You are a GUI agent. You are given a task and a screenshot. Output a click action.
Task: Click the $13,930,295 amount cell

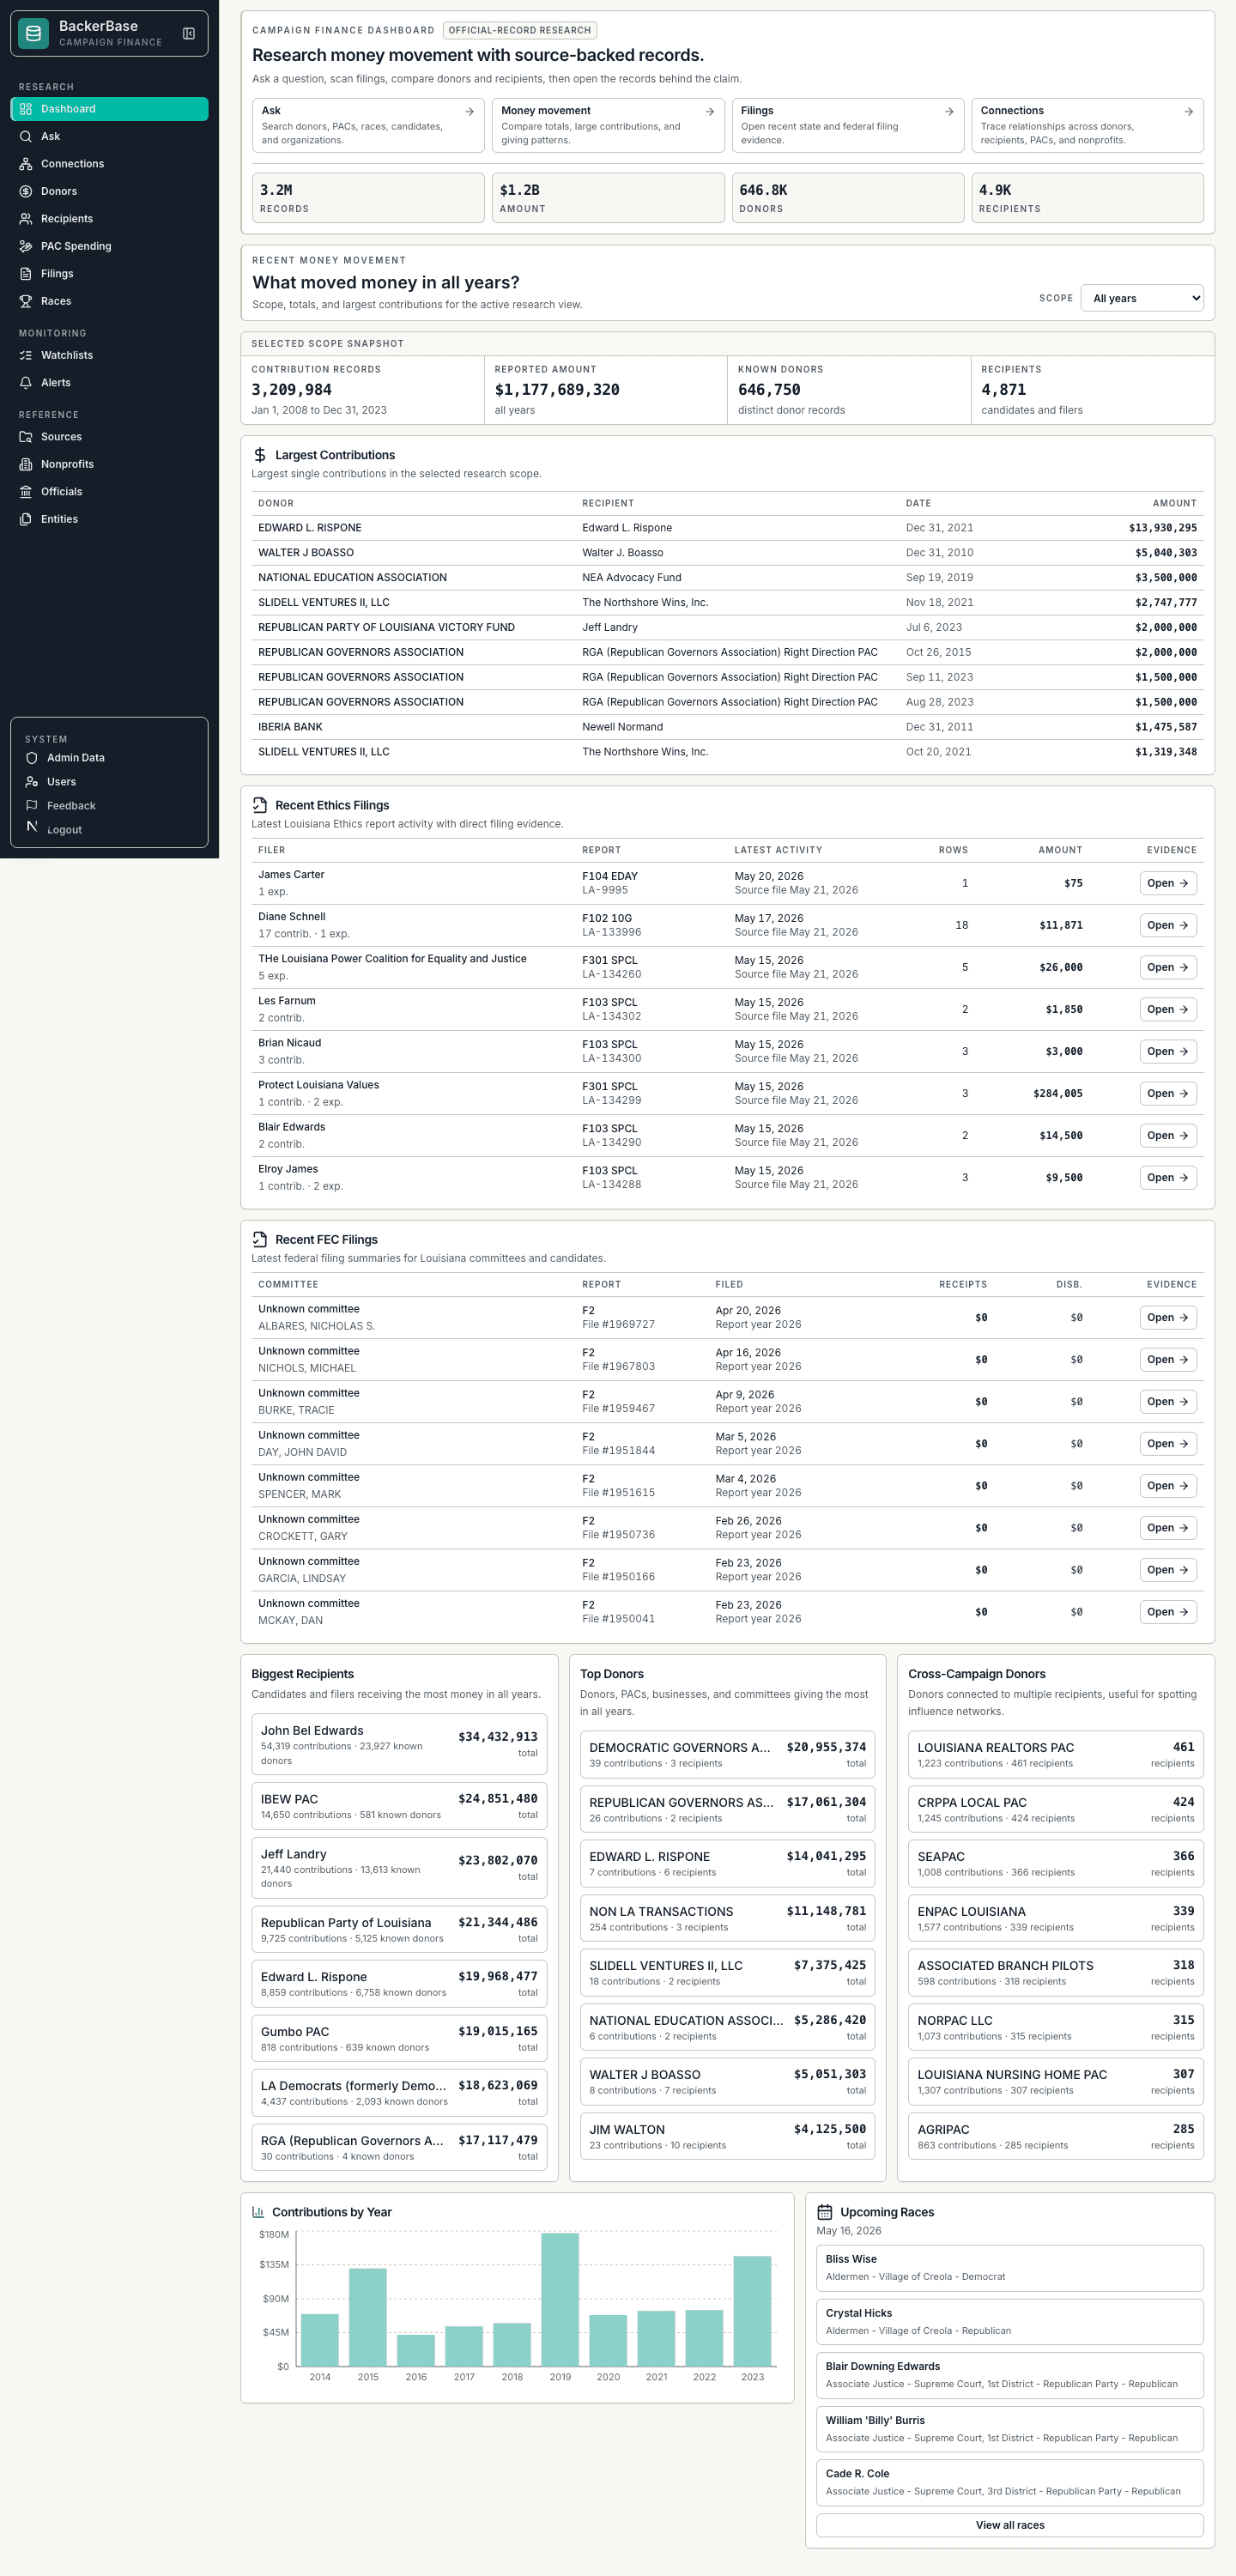tap(1162, 528)
